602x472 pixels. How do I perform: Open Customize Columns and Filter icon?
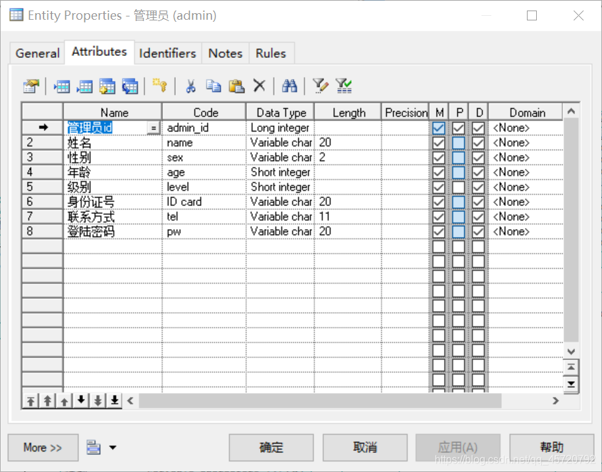coord(320,86)
